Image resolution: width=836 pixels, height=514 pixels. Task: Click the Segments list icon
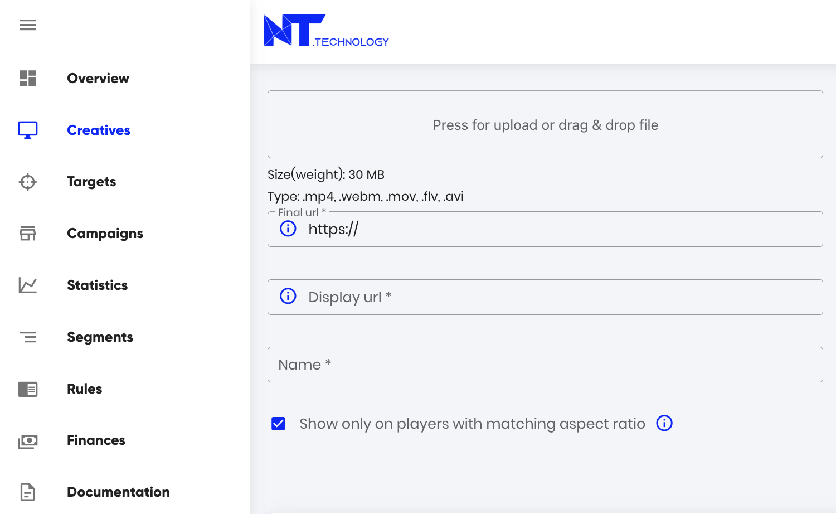point(27,337)
